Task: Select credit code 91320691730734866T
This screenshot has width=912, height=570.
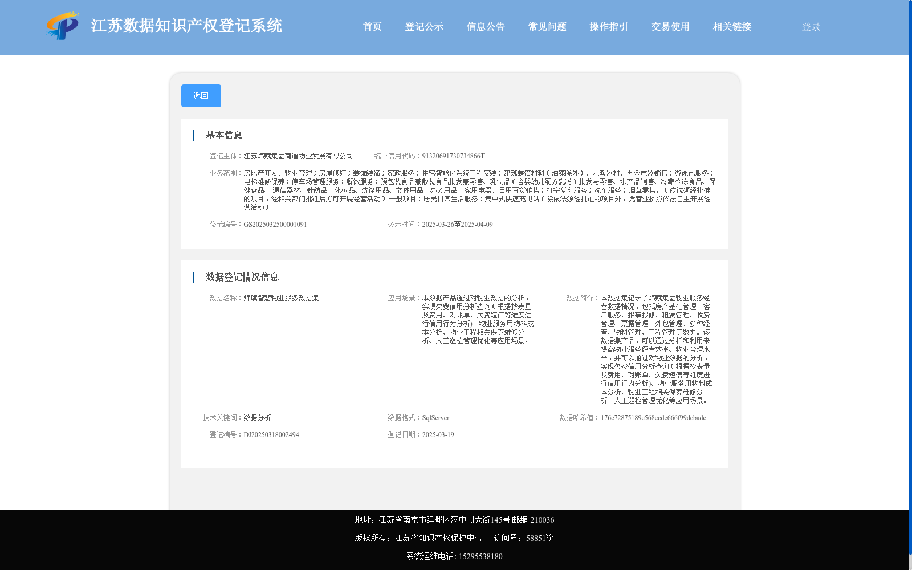Action: coord(453,156)
